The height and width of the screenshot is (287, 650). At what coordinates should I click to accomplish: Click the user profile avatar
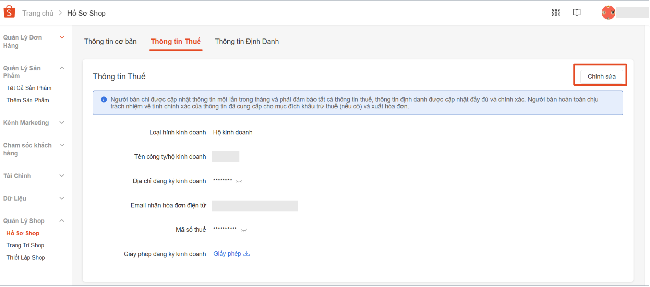(x=608, y=13)
